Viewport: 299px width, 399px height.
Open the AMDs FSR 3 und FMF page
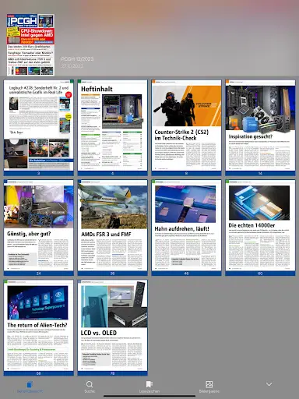coord(112,228)
